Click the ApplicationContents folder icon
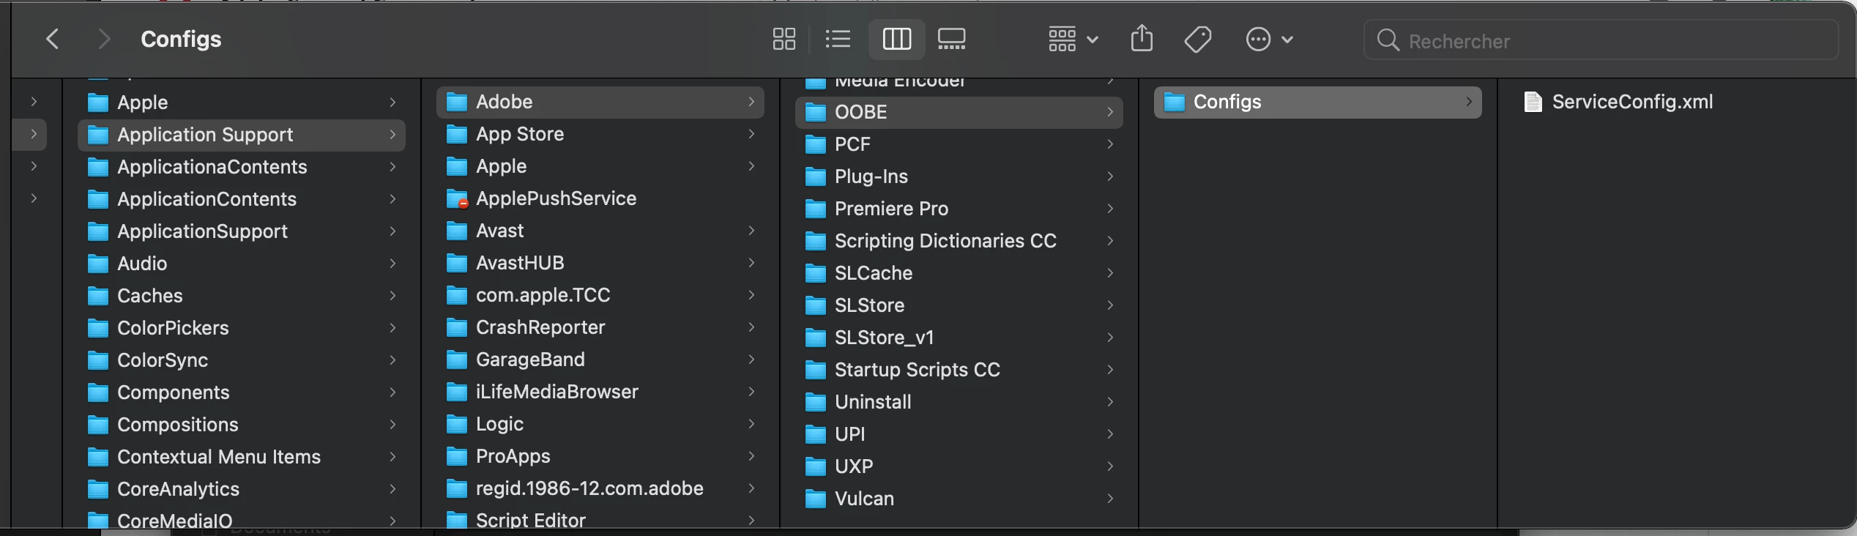This screenshot has height=536, width=1857. click(97, 199)
